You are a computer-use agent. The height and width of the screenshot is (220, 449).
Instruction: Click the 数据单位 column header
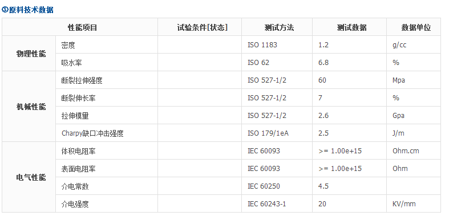click(x=414, y=27)
